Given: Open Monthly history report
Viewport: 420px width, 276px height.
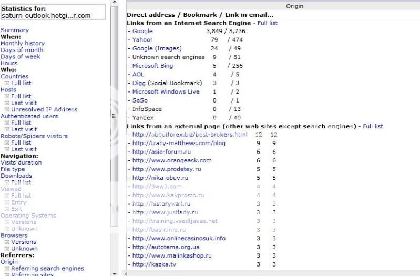Looking at the screenshot, I should [x=23, y=43].
